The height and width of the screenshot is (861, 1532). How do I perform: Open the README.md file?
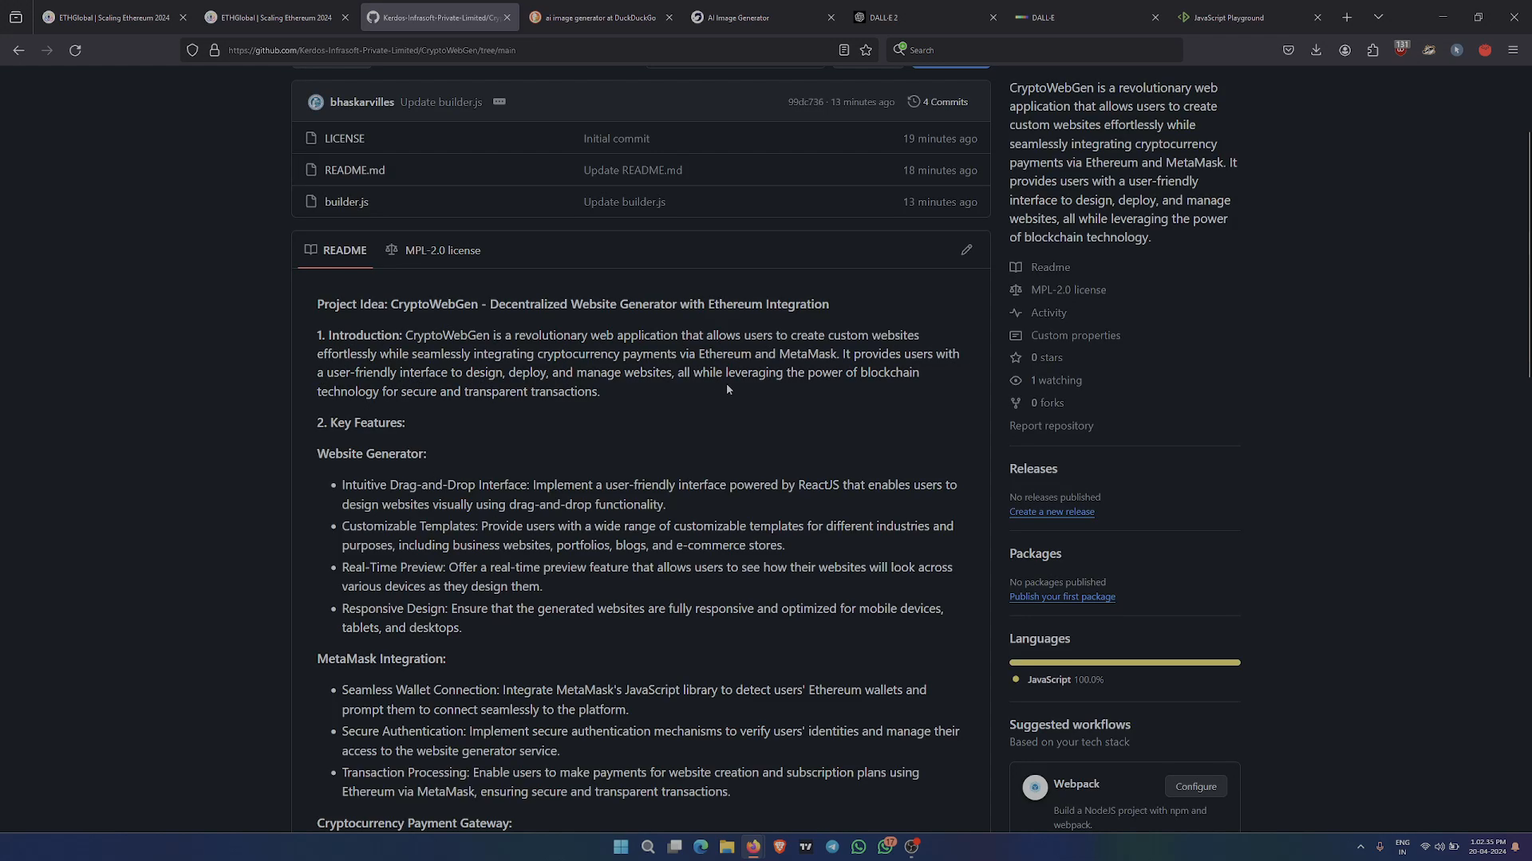(x=354, y=170)
